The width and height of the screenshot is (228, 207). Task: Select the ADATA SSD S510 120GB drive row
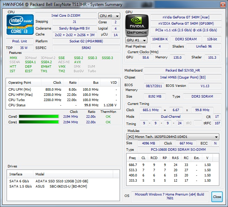63,181
